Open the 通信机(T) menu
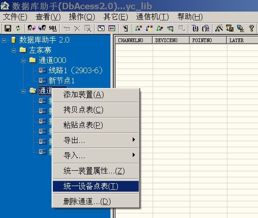The height and width of the screenshot is (218, 258). tap(152, 17)
